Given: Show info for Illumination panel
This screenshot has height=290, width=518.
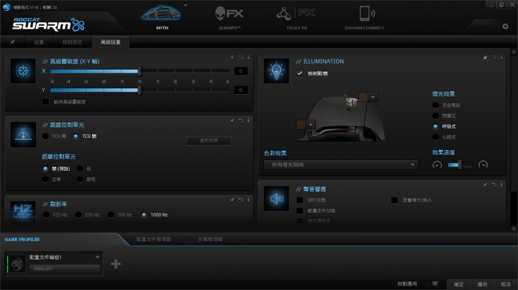Looking at the screenshot, I should 501,57.
